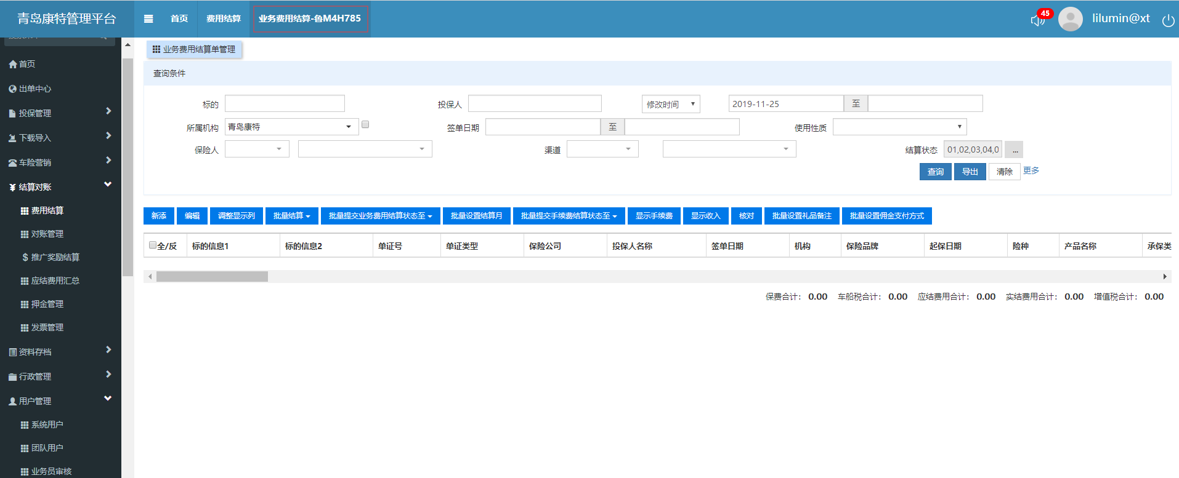
Task: Open the 使用性质 dropdown
Action: pyautogui.click(x=899, y=127)
